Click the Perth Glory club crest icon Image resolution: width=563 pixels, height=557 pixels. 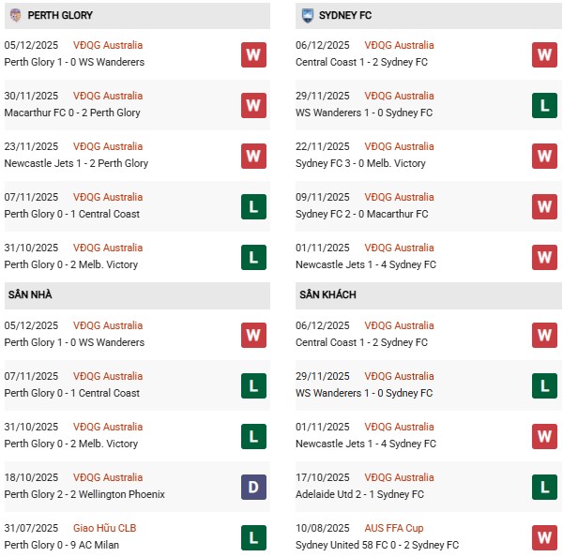click(x=15, y=15)
